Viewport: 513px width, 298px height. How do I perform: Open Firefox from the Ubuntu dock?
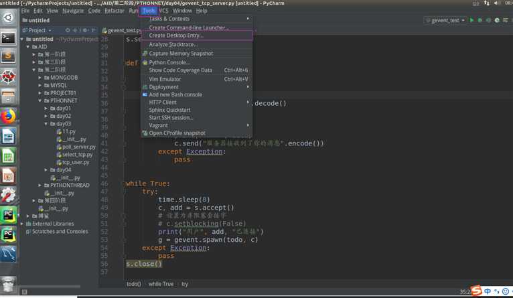click(x=8, y=117)
